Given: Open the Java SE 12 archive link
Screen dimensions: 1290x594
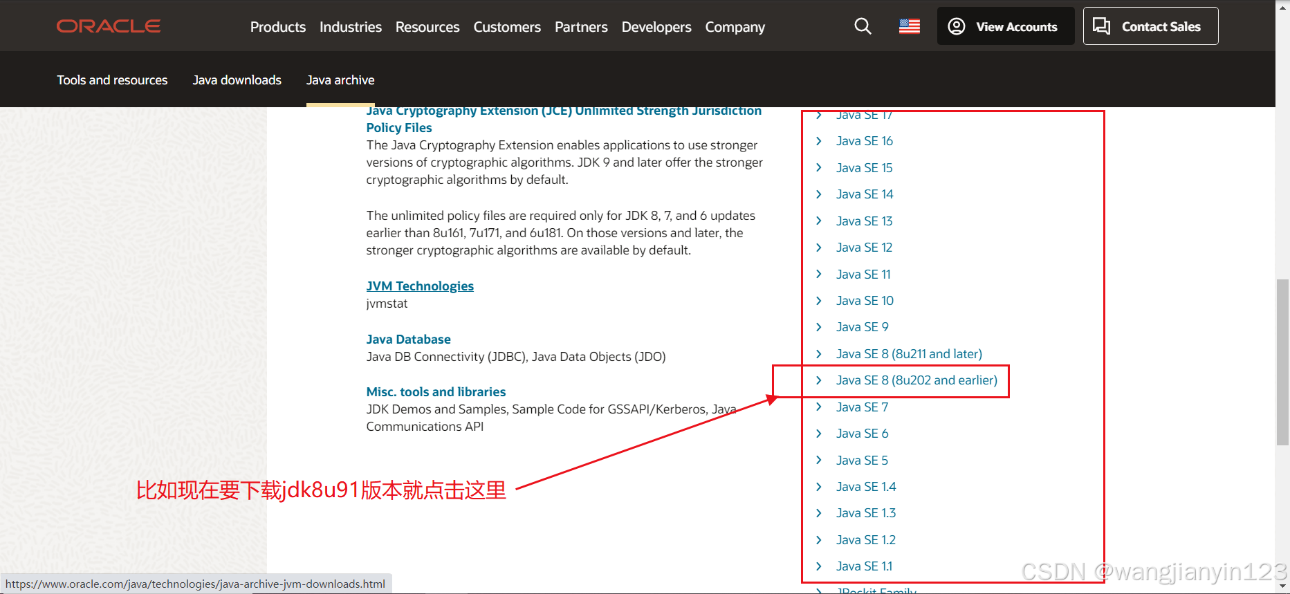Looking at the screenshot, I should (x=865, y=248).
